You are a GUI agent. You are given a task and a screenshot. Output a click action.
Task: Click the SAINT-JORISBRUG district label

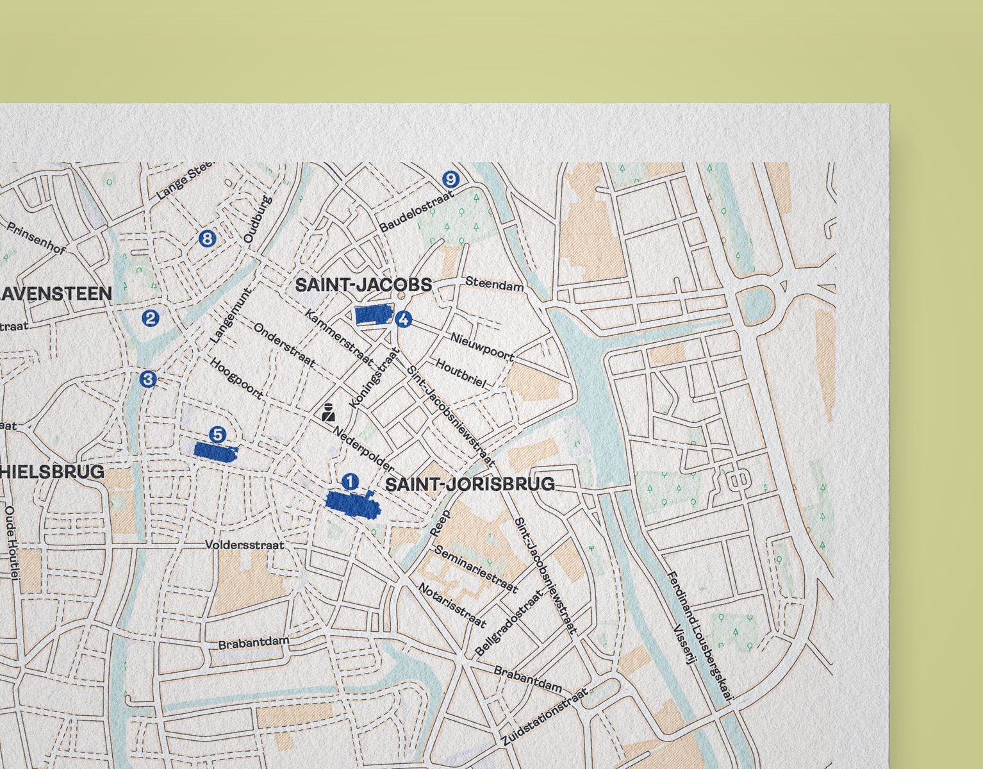tap(470, 484)
